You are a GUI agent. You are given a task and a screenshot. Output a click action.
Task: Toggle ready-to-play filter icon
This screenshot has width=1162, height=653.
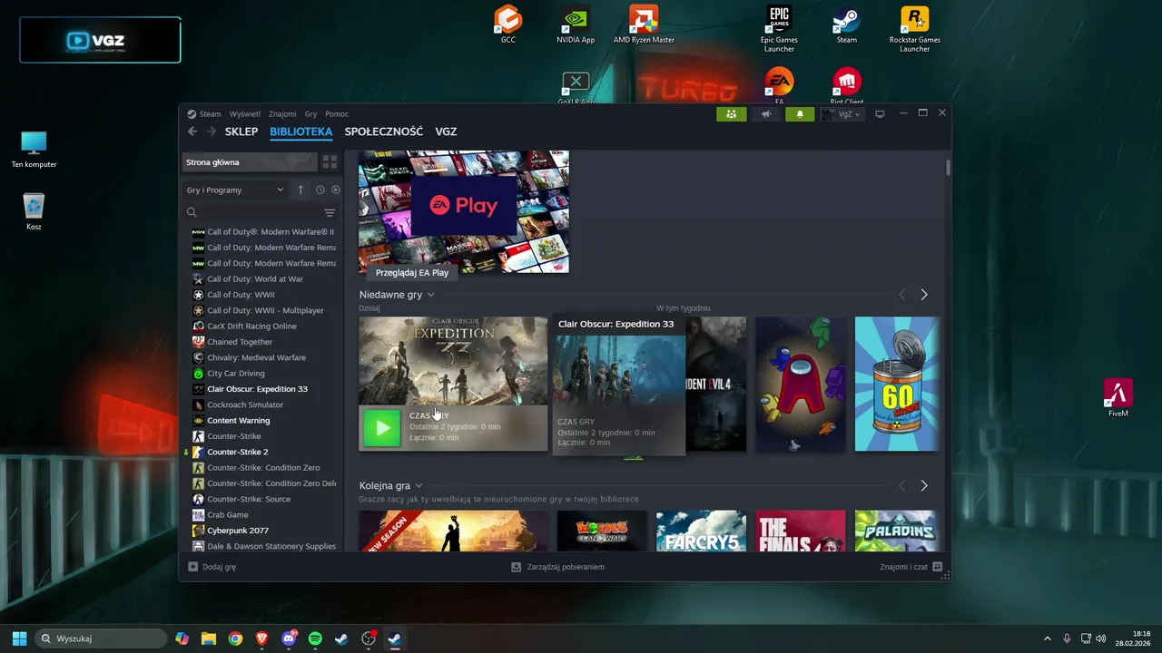[336, 190]
